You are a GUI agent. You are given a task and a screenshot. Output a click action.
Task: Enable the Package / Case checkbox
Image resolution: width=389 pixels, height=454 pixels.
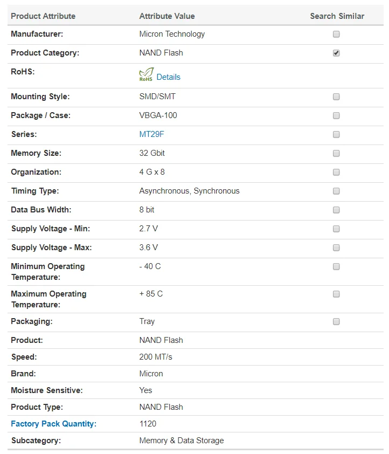click(x=336, y=115)
